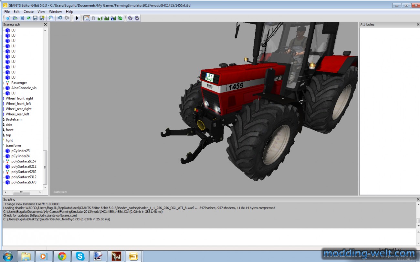
Task: Select the side camera node
Action: pyautogui.click(x=9, y=125)
